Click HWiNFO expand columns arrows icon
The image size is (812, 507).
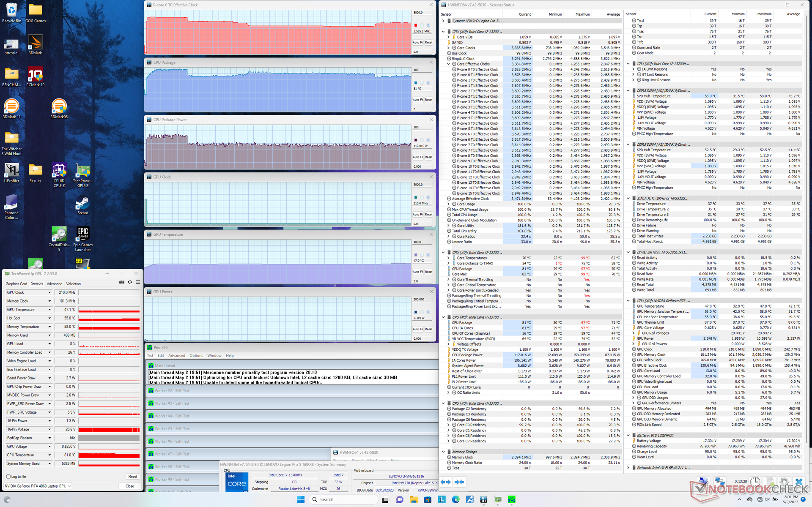pyautogui.click(x=446, y=482)
